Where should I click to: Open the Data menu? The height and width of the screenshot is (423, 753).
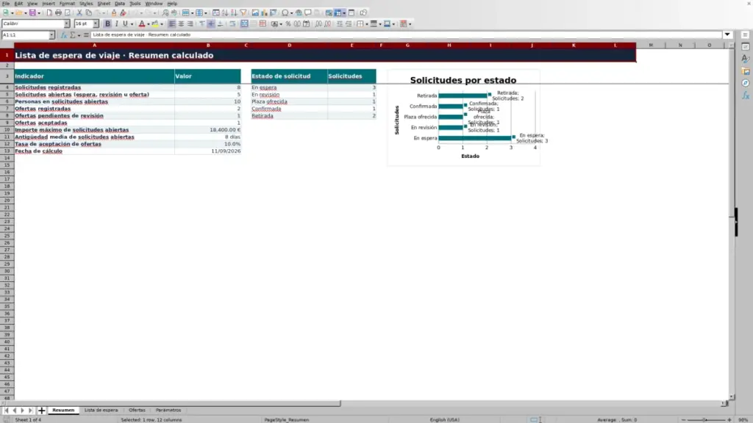(120, 4)
